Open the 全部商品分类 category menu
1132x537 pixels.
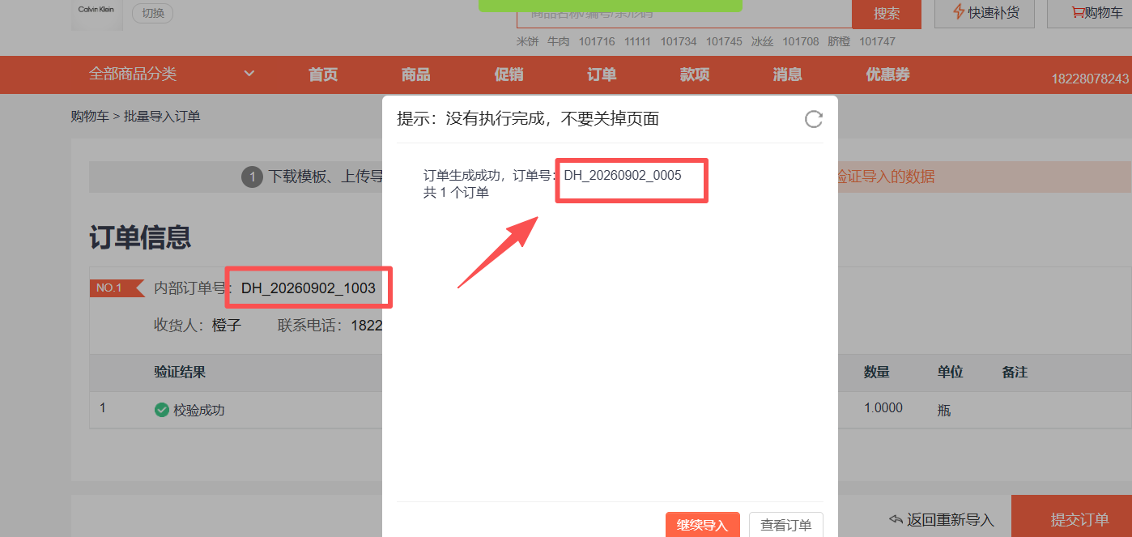(133, 74)
